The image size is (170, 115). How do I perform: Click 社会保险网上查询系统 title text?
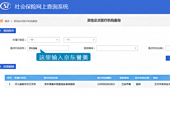[41, 7]
